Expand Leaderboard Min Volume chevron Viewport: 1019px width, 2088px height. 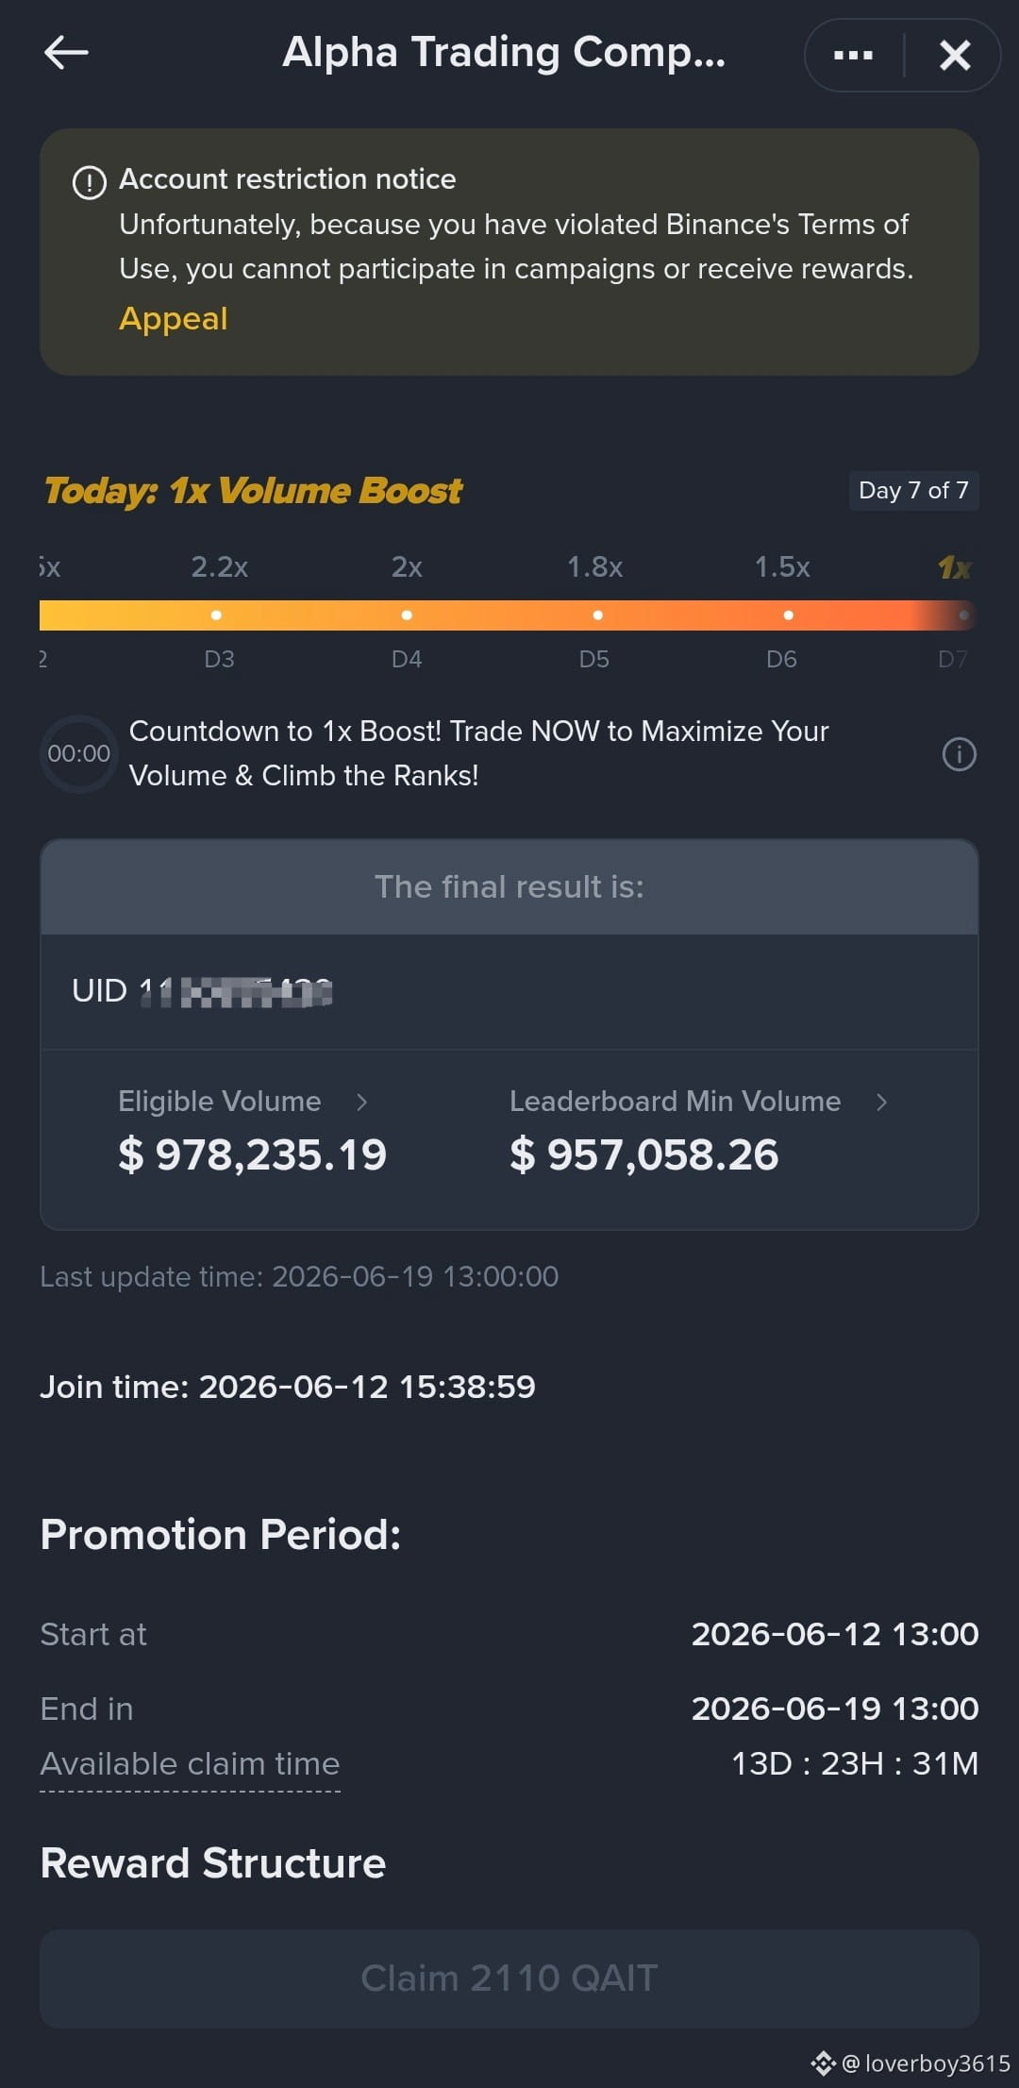pos(881,1102)
